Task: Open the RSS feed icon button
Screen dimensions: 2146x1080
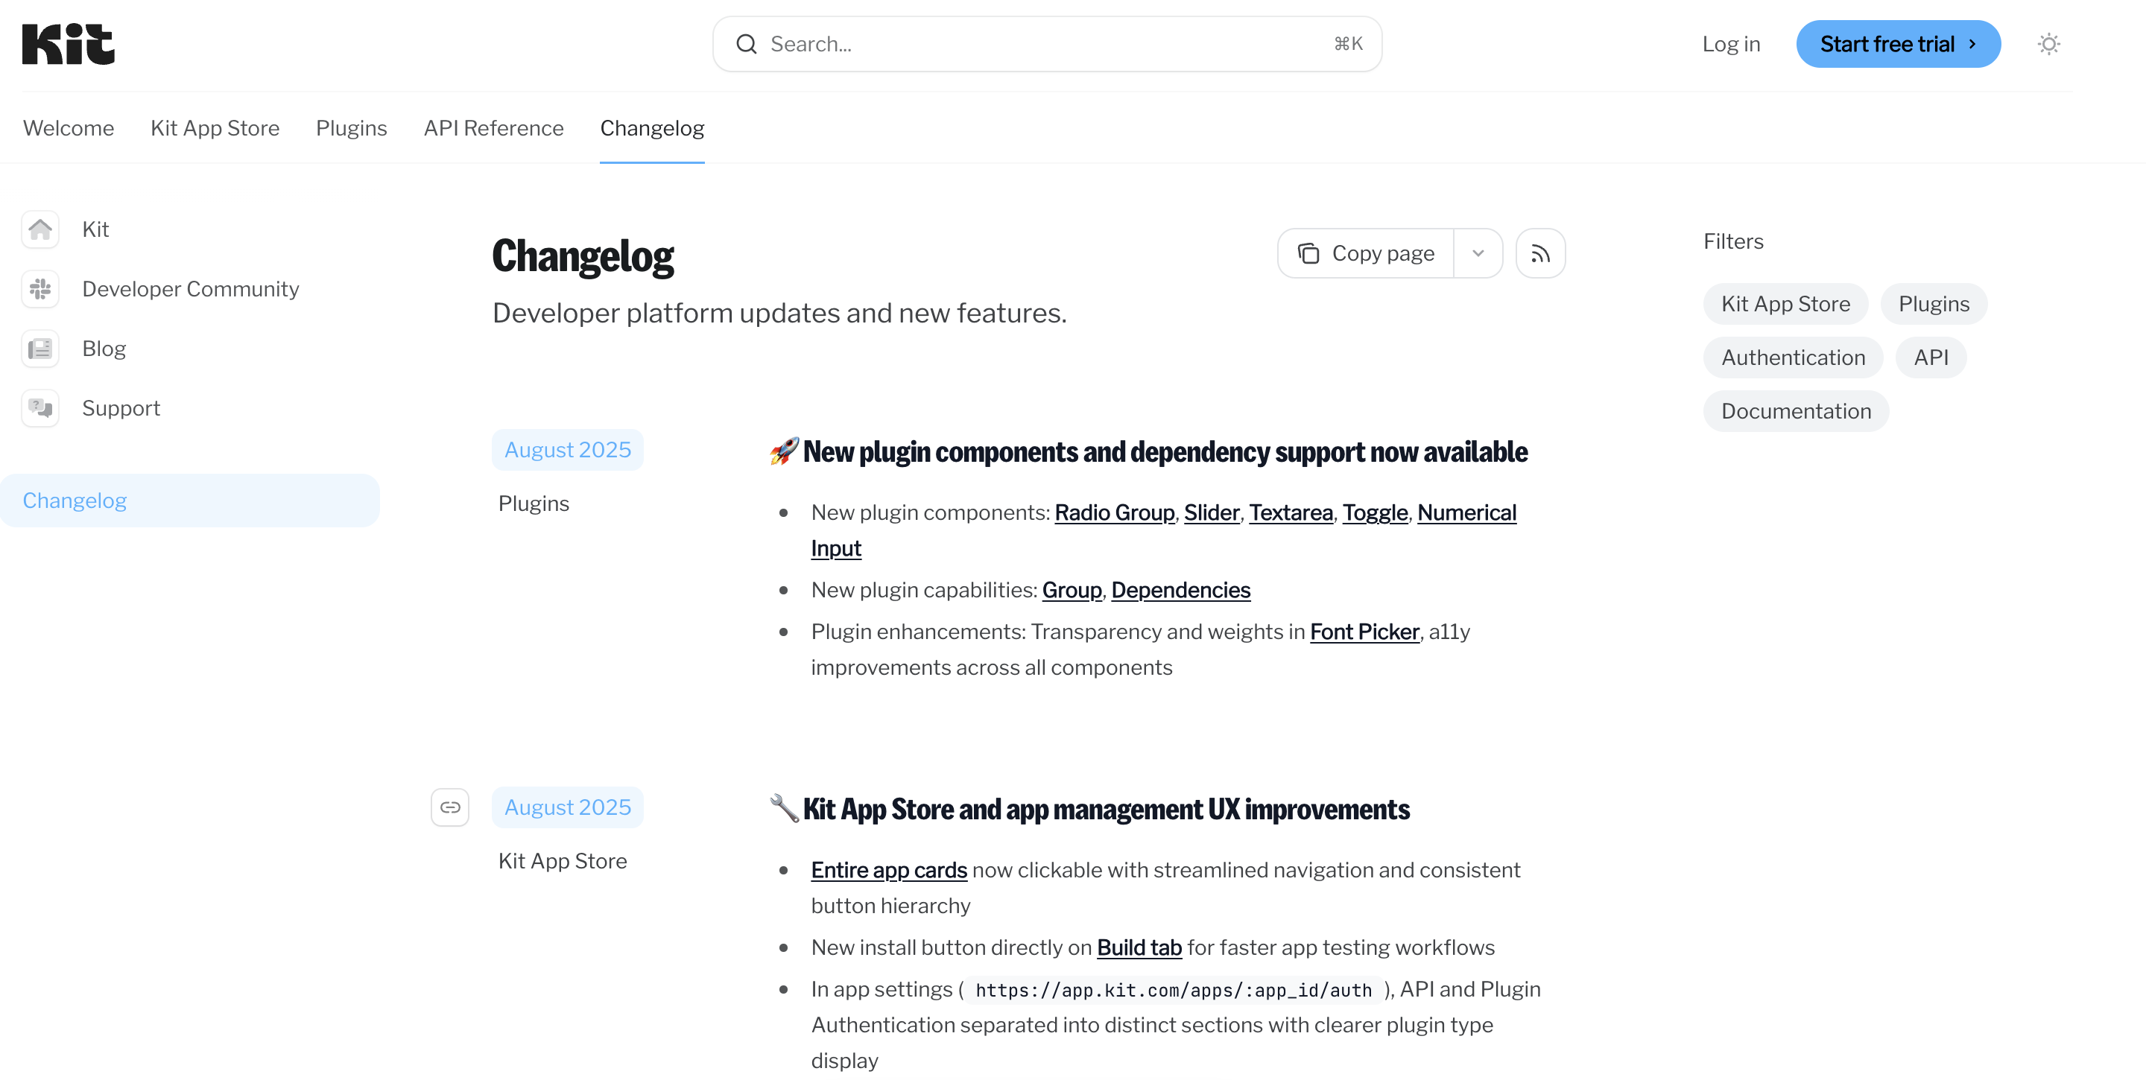Action: tap(1539, 253)
